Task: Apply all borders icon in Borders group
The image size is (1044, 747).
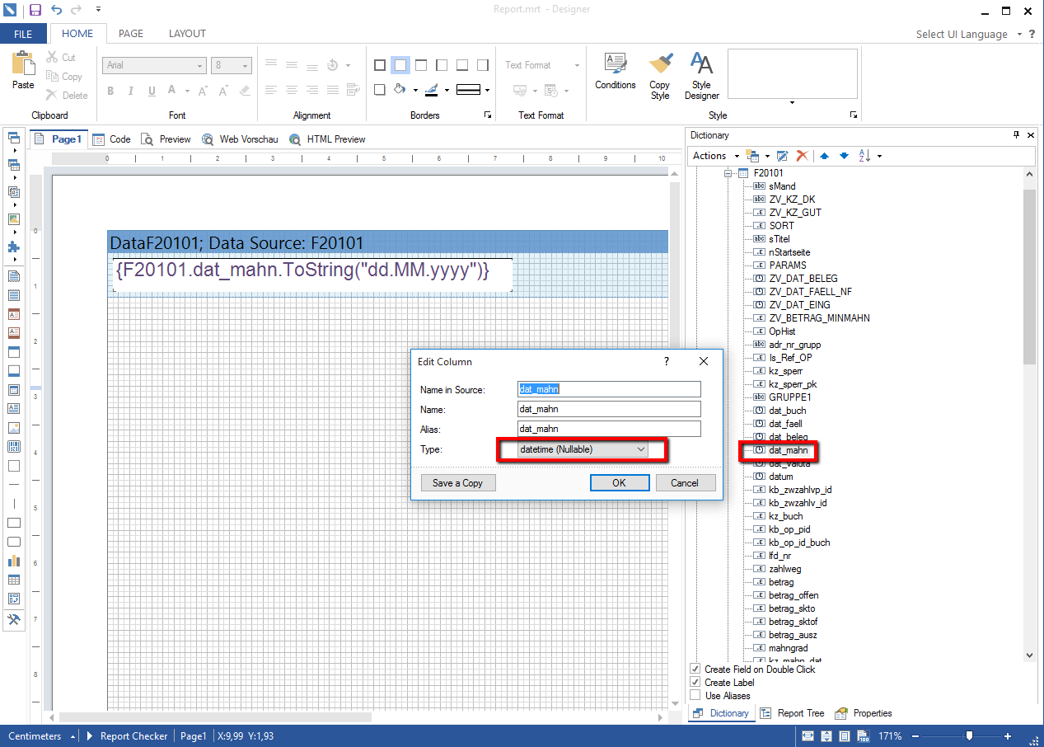Action: (380, 65)
